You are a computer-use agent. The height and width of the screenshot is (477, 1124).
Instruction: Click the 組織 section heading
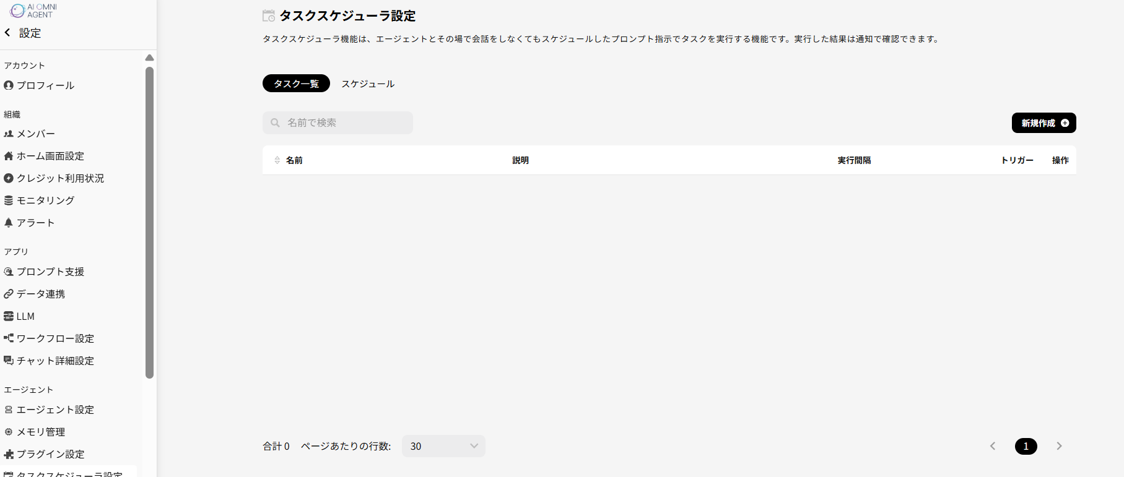(12, 114)
